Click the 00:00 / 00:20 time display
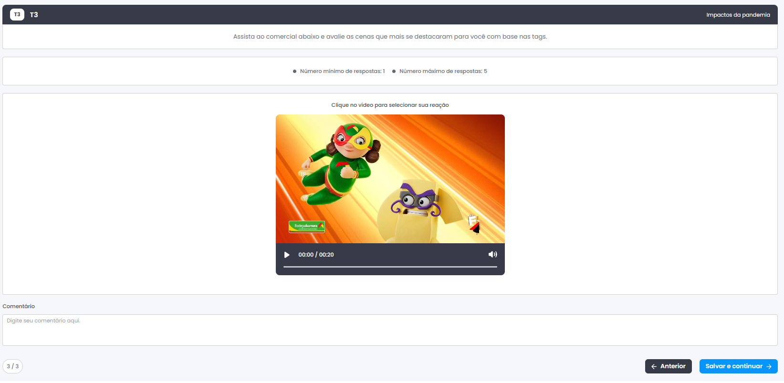This screenshot has width=784, height=383. click(316, 255)
